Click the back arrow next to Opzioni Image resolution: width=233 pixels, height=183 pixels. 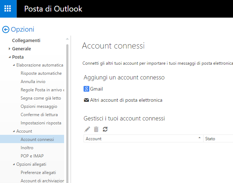tap(6, 29)
